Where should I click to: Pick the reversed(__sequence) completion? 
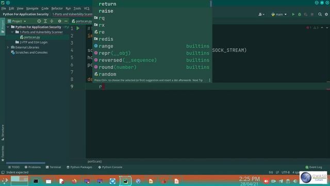[x=152, y=60]
